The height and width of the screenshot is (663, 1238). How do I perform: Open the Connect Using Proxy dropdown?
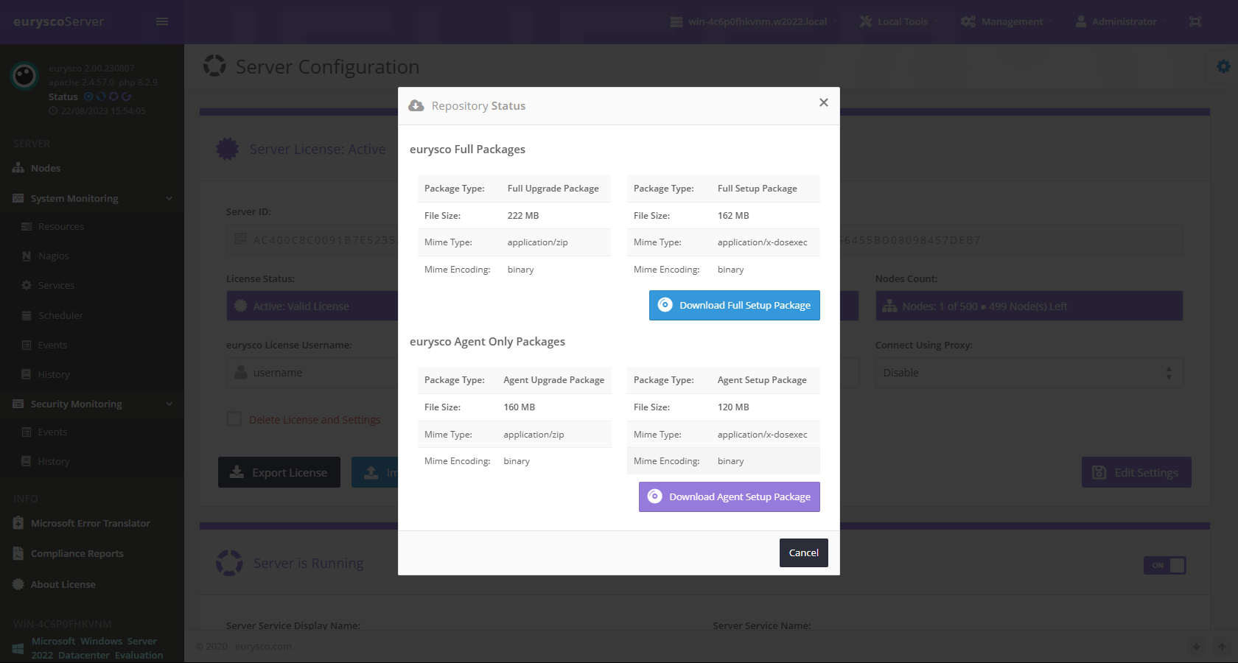(1029, 373)
